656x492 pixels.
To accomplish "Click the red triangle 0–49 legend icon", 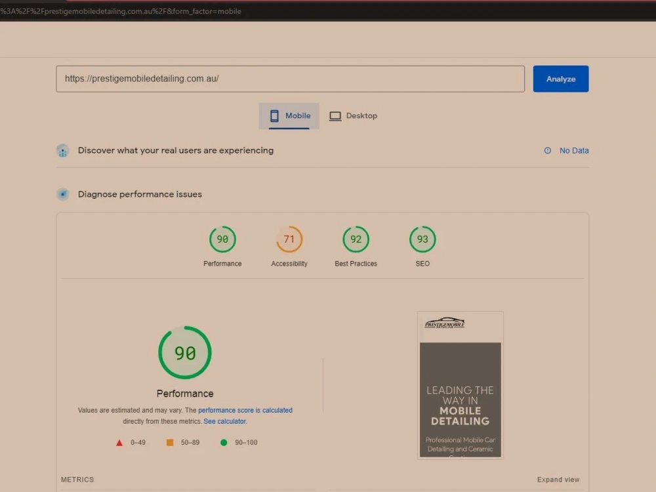I will tap(119, 443).
